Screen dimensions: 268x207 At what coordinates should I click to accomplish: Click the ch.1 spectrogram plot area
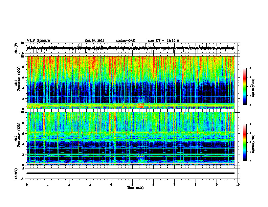[130, 83]
